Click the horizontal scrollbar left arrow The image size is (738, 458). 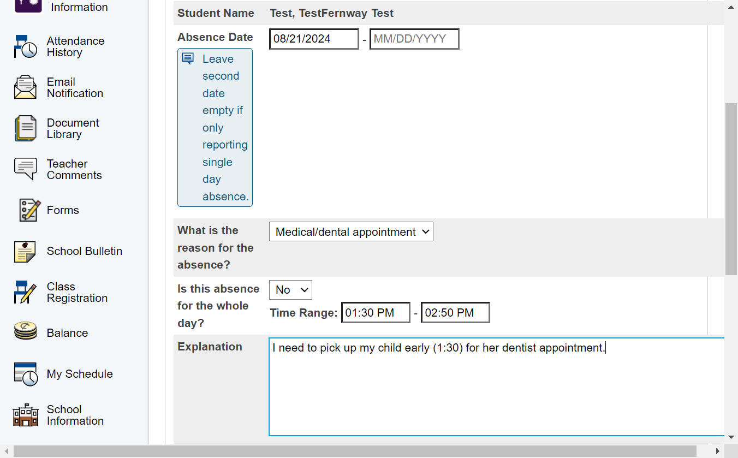[x=6, y=451]
